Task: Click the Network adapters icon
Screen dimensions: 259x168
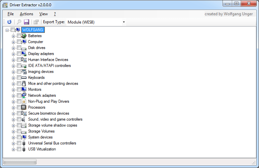Action: click(x=24, y=95)
